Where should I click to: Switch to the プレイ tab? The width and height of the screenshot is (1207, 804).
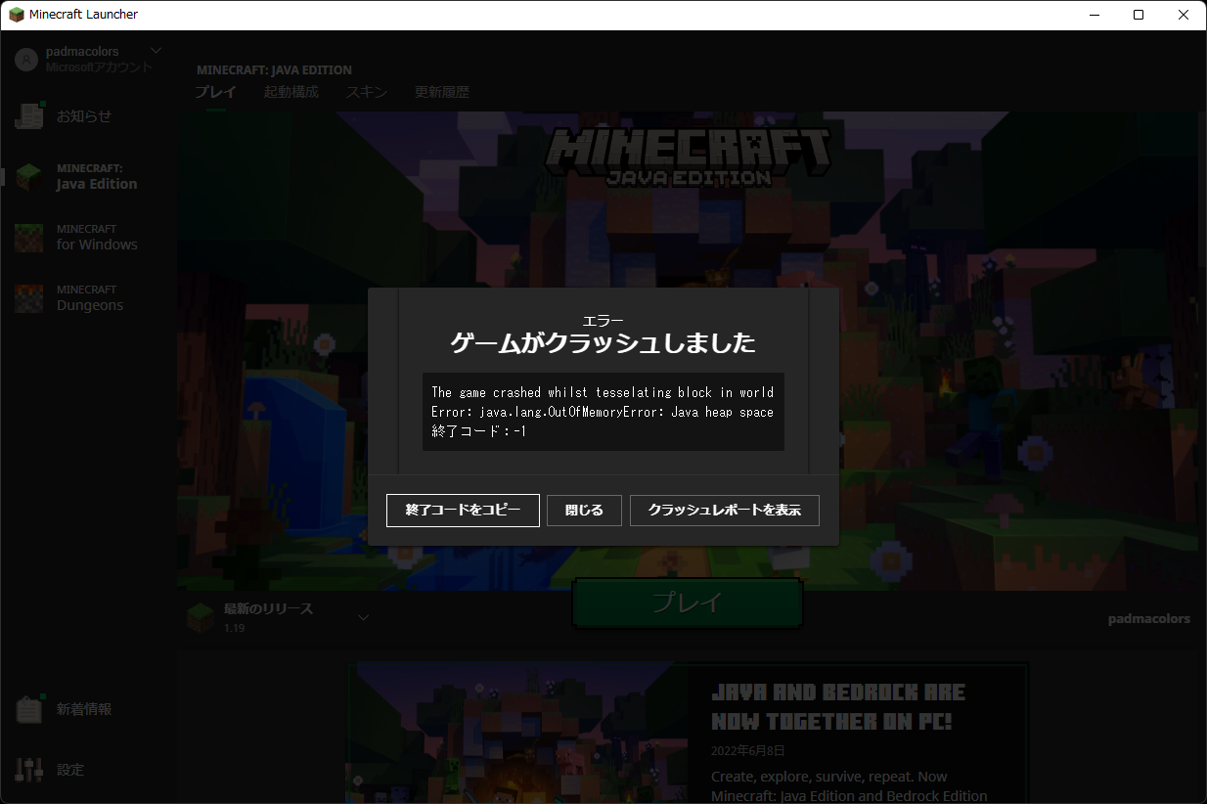[x=215, y=92]
